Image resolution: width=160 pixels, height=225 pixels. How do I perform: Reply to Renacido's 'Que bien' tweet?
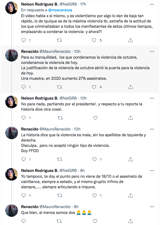pyautogui.click(x=23, y=221)
